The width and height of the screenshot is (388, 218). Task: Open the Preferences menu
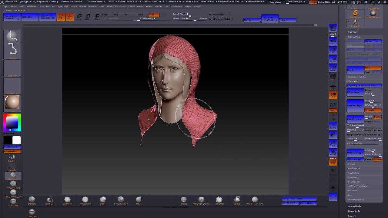(120, 6)
